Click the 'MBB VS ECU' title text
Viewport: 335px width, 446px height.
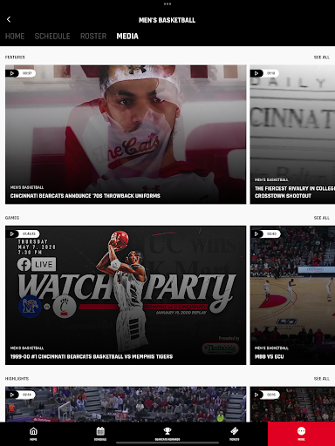pyautogui.click(x=270, y=356)
